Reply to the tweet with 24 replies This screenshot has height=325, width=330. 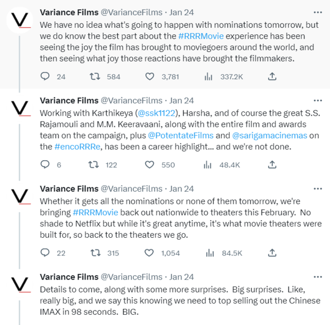click(46, 77)
